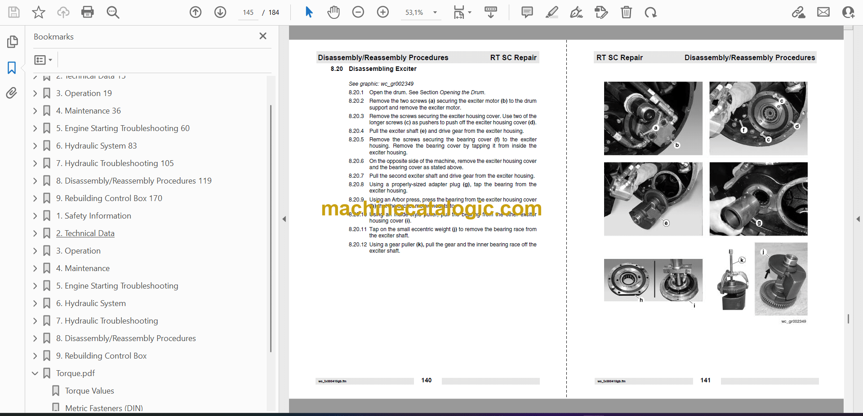Screen dimensions: 863x416
Task: Open the find text magnifier tool
Action: click(113, 12)
